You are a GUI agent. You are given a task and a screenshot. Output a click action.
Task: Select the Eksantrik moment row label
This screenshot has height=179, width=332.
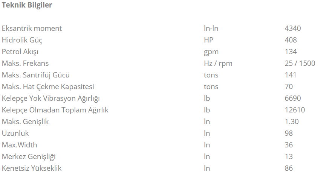[x=32, y=28]
